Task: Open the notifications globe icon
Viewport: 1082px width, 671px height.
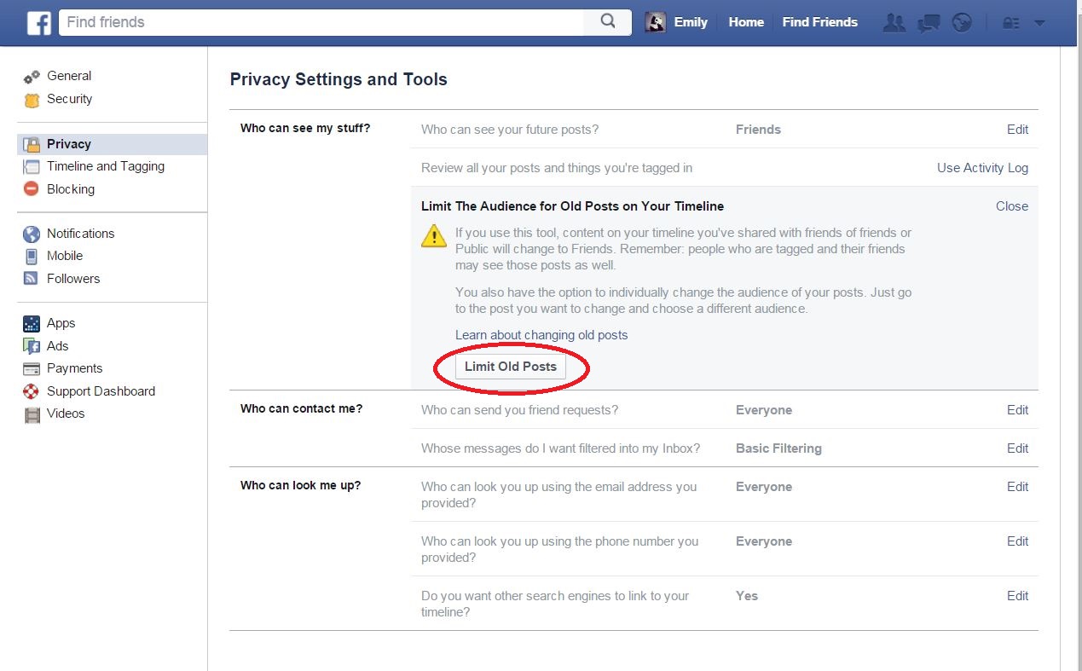Action: pos(963,23)
